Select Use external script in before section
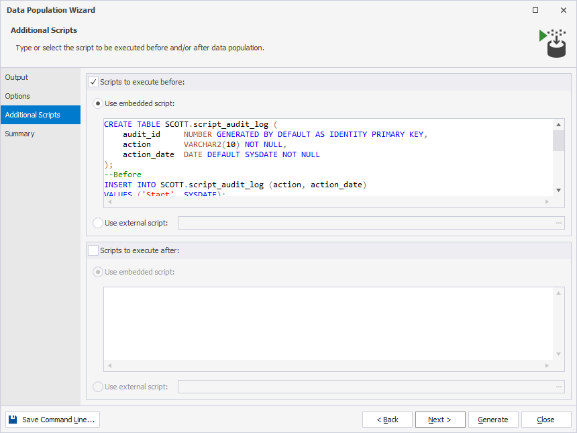Screen dimensions: 577x433 pyautogui.click(x=97, y=223)
